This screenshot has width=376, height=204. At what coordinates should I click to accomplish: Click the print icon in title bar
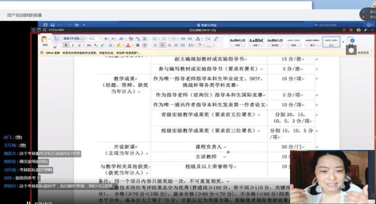(x=76, y=25)
